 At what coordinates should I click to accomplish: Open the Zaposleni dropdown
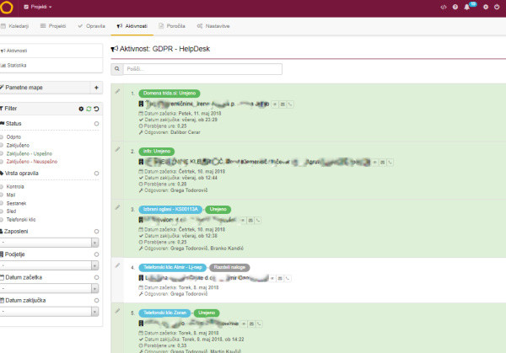pyautogui.click(x=51, y=242)
